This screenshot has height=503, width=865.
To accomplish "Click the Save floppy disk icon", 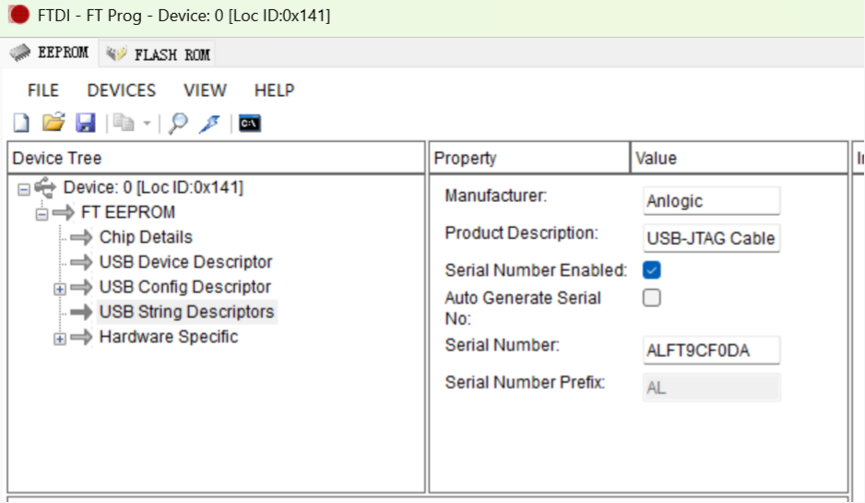I will [x=86, y=123].
